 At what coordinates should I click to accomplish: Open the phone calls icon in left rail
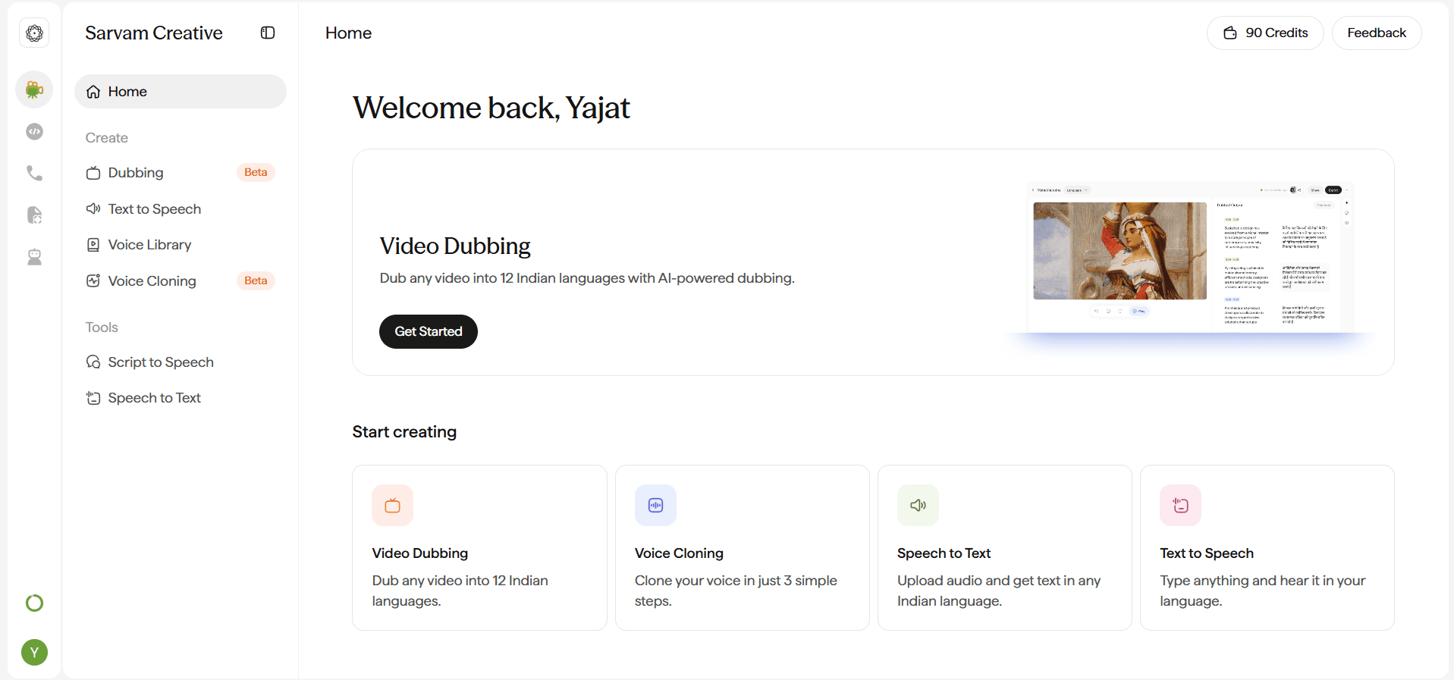click(x=34, y=174)
